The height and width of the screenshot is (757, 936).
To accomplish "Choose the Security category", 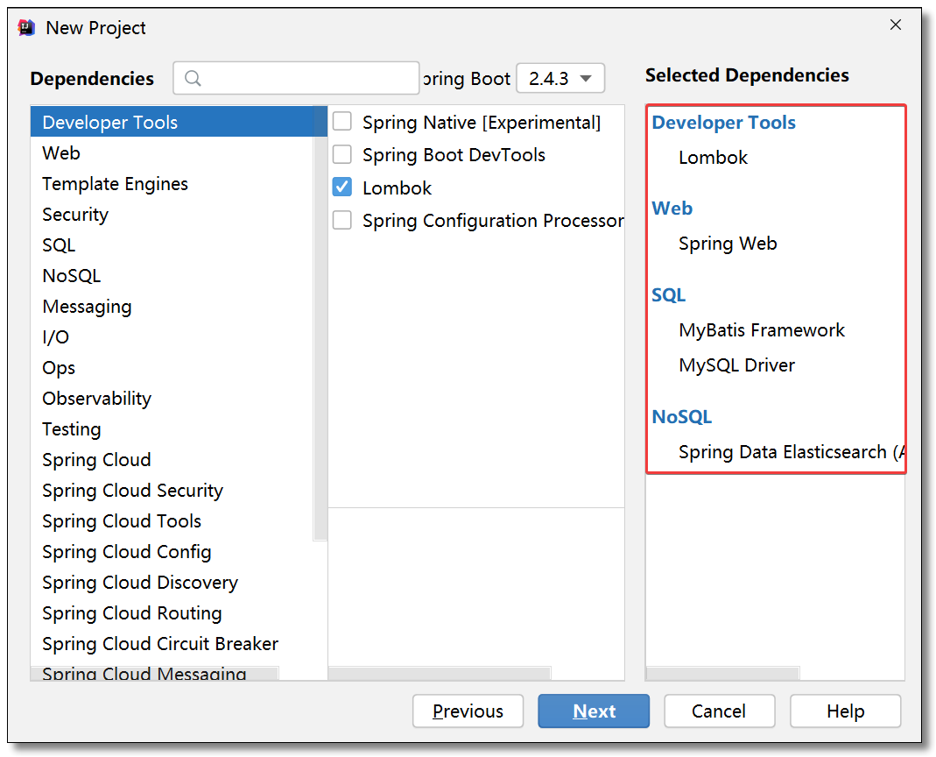I will (172, 214).
